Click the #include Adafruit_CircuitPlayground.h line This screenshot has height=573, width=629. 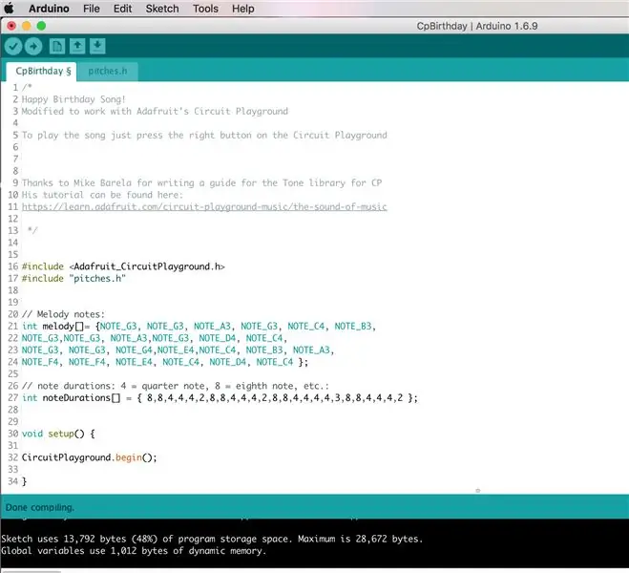coord(123,266)
